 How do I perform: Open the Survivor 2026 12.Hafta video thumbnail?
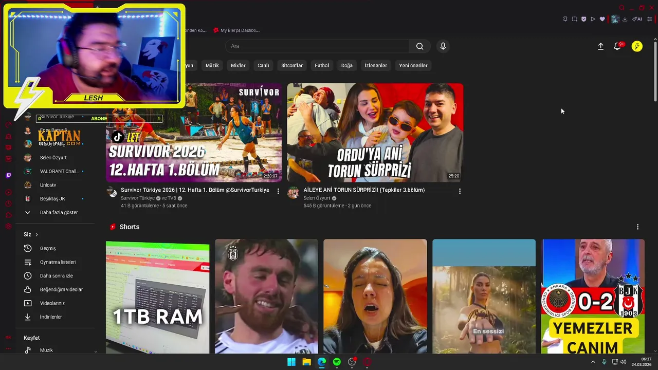[194, 133]
